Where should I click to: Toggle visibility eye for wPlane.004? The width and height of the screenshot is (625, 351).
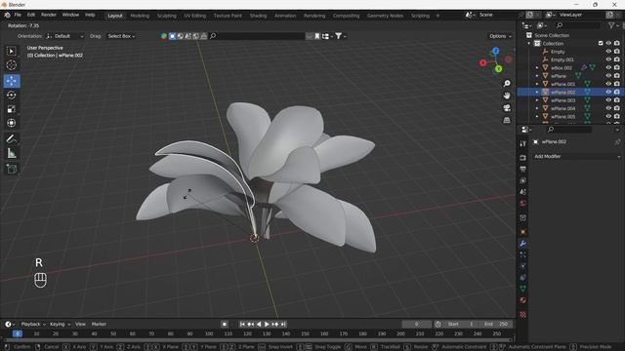[x=608, y=108]
